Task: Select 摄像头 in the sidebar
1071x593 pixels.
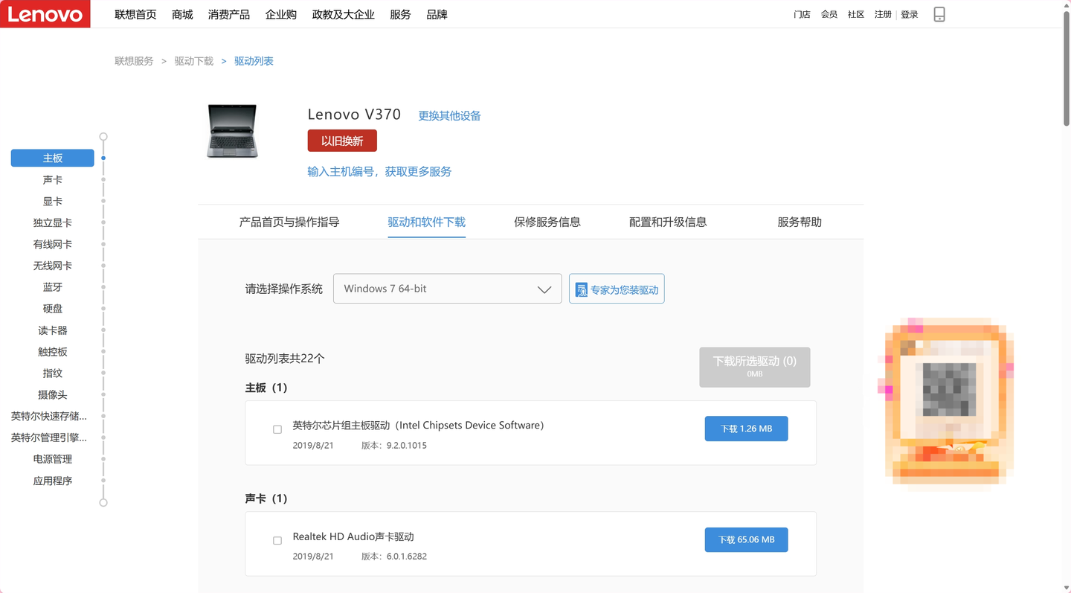Action: pos(53,394)
